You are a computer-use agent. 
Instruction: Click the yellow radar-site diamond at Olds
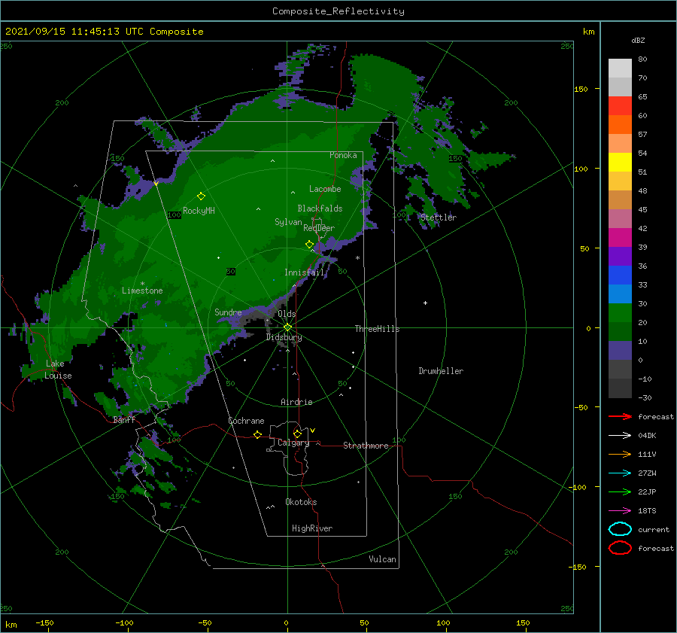[x=287, y=327]
